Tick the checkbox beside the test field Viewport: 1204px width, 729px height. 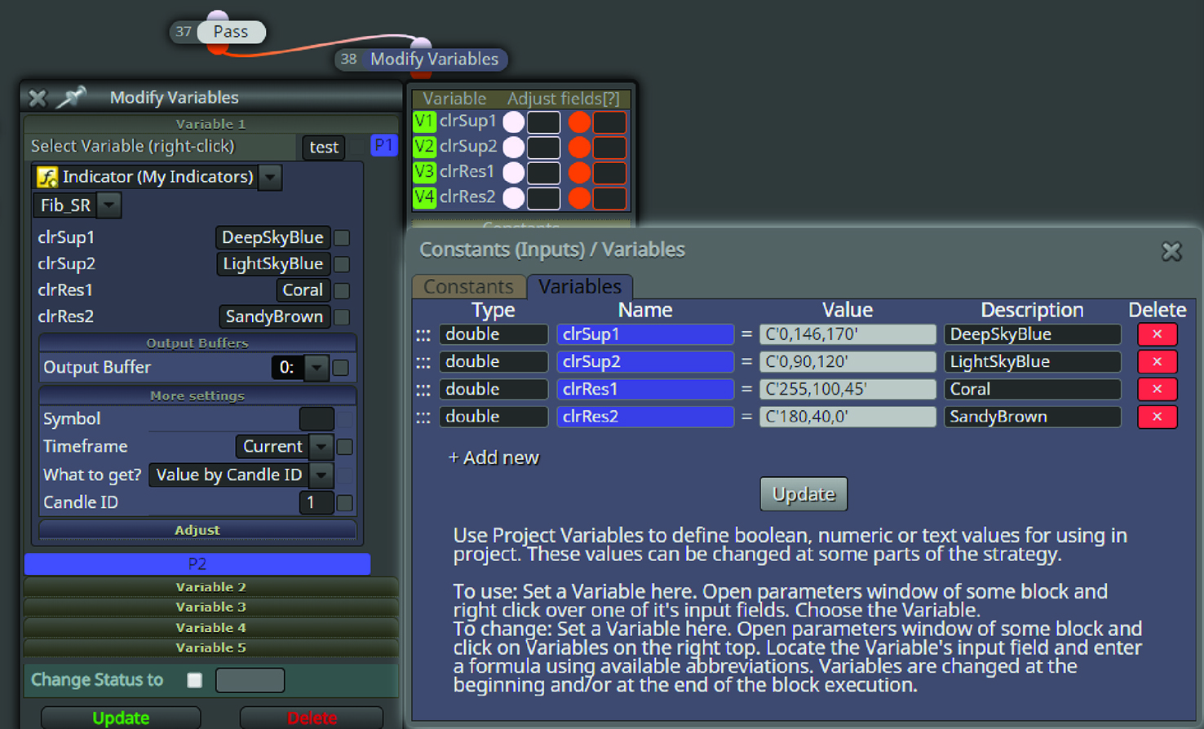357,147
